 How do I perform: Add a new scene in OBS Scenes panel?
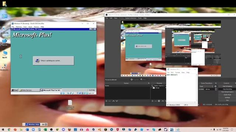click(x=107, y=101)
